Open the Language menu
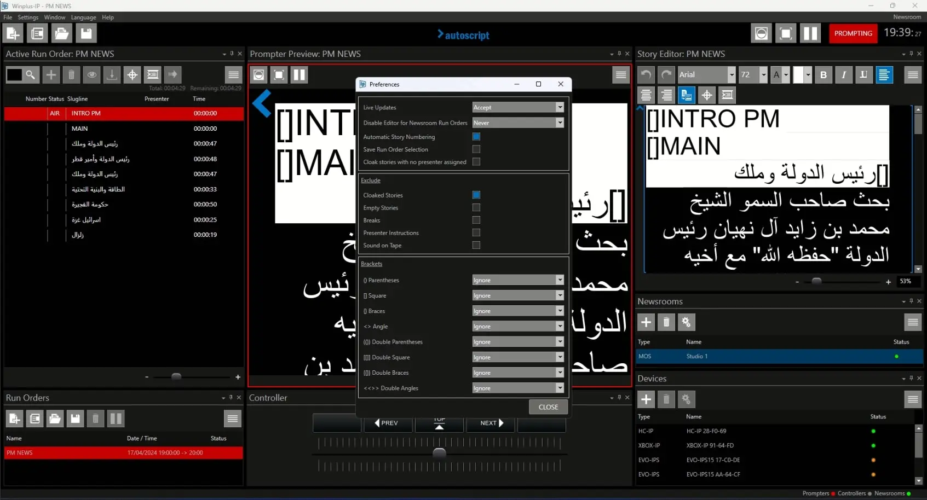Viewport: 927px width, 500px height. pos(83,18)
